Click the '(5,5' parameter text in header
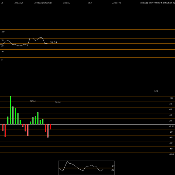 click(90, 3)
